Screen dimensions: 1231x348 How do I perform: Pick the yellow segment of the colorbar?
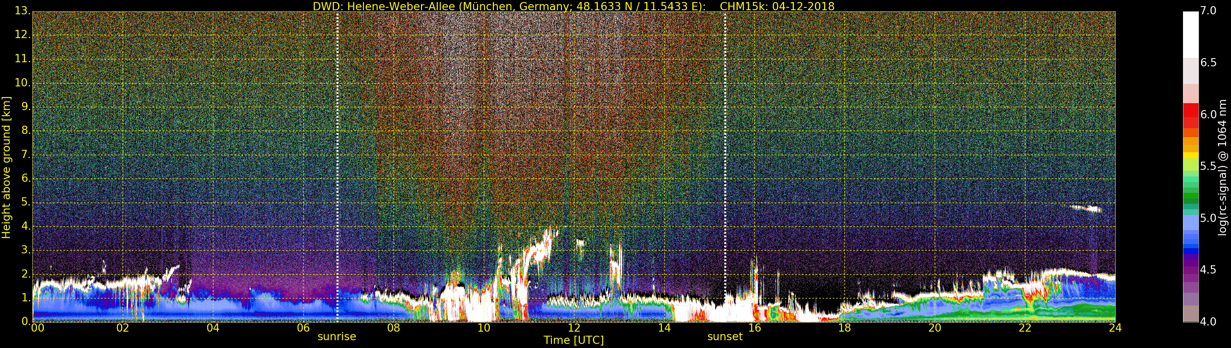[1190, 156]
